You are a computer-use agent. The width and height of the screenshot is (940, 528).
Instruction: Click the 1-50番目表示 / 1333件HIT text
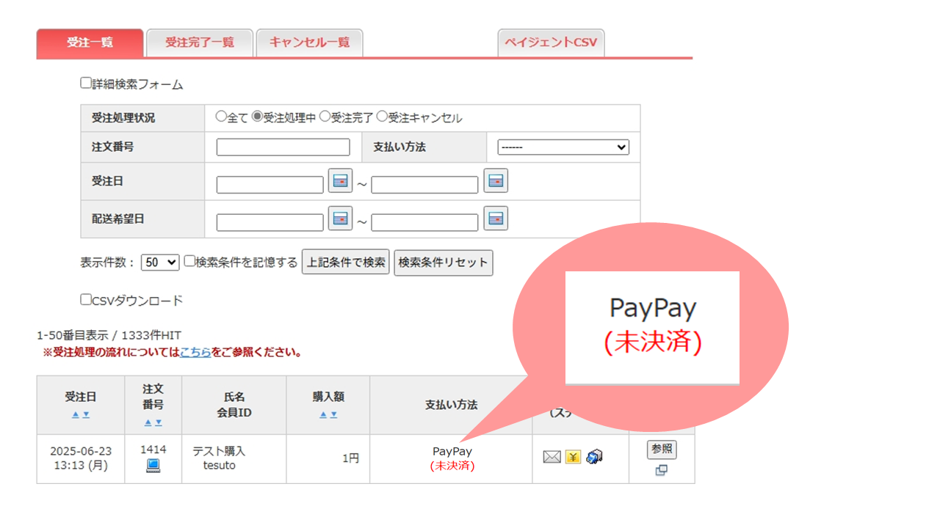click(x=109, y=335)
